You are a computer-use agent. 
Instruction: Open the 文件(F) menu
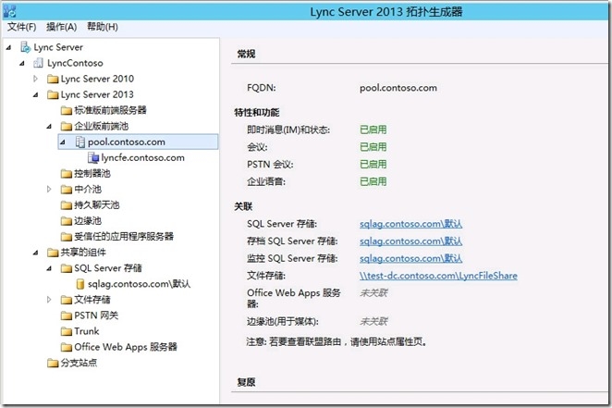[x=21, y=27]
